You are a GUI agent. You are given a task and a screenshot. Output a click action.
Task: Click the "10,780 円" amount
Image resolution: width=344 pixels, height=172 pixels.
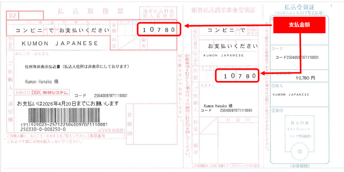click(305, 78)
